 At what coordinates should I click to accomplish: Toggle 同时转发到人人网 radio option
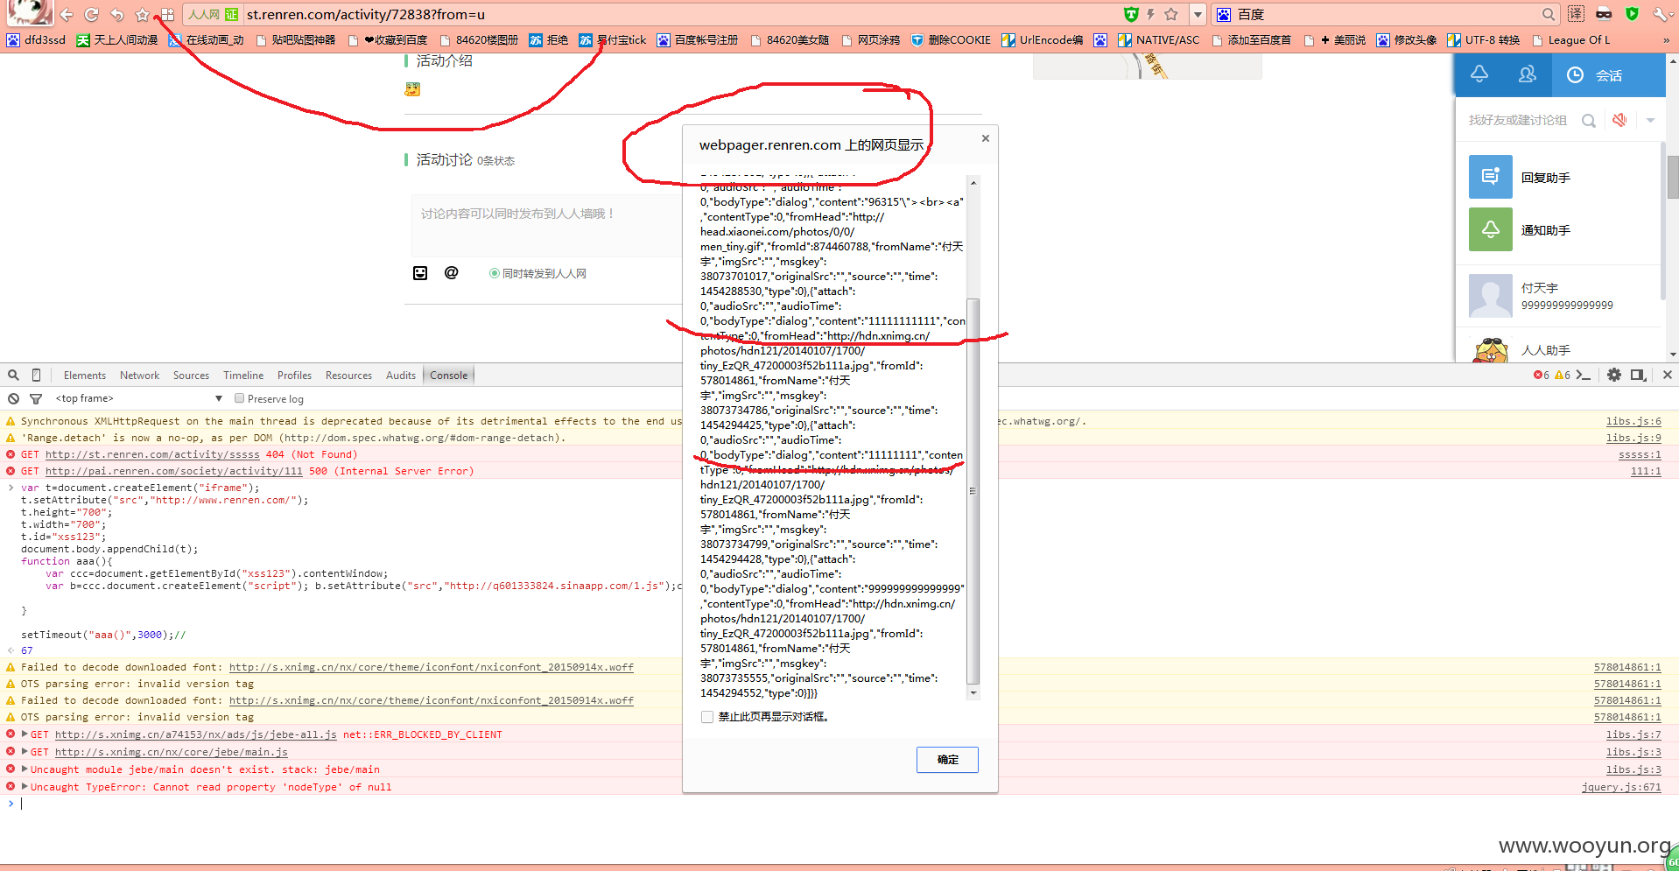point(495,274)
